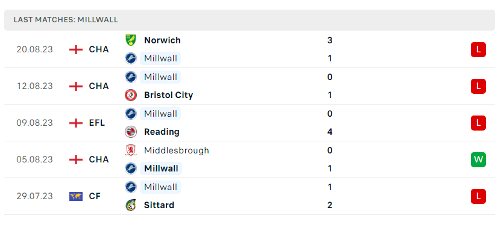
Task: Click the L badge for Norwich match
Action: point(478,49)
